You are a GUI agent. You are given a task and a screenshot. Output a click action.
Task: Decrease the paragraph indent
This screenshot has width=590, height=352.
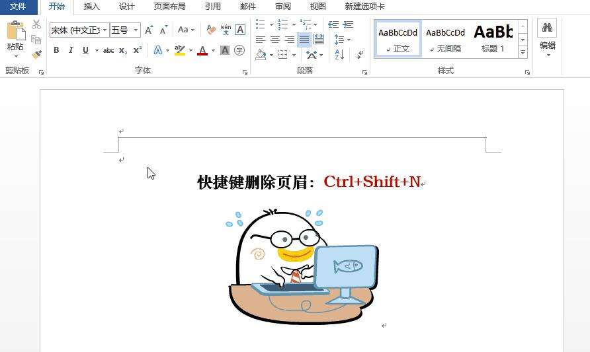(x=333, y=24)
